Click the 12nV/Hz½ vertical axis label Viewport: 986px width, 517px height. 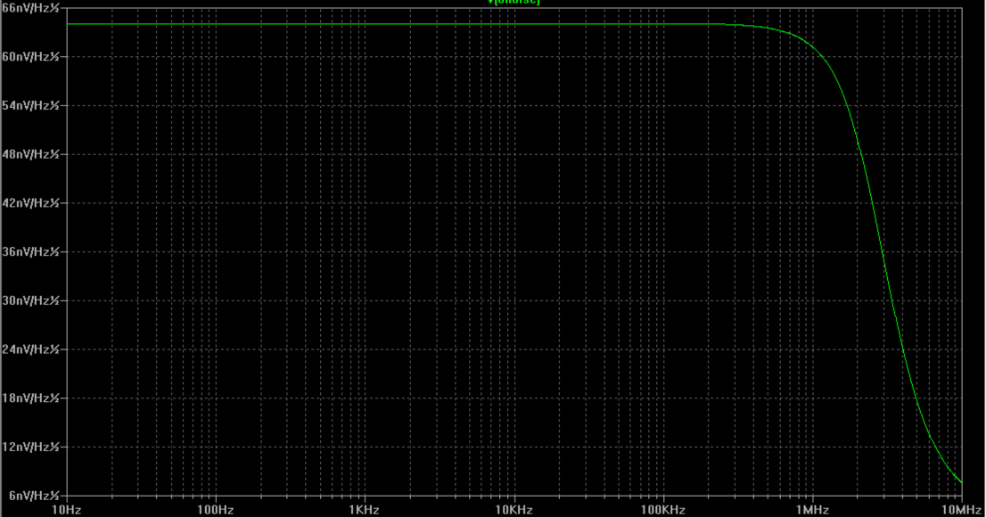[31, 447]
